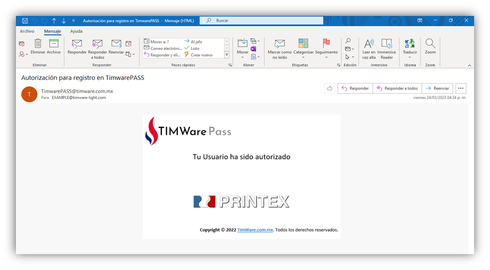The image size is (490, 270).
Task: Click sender address TimwarePASS@timware.com.mx
Action: click(77, 91)
